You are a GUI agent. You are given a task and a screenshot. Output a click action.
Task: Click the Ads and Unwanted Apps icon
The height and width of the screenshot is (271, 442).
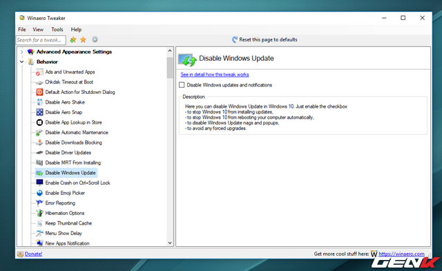[39, 73]
